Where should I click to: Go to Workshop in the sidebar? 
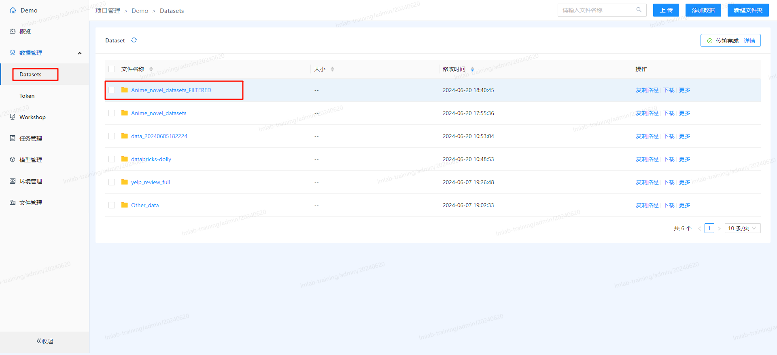click(32, 117)
